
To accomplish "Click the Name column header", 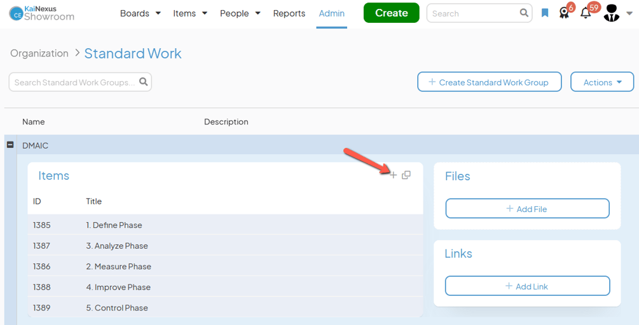I will (34, 122).
